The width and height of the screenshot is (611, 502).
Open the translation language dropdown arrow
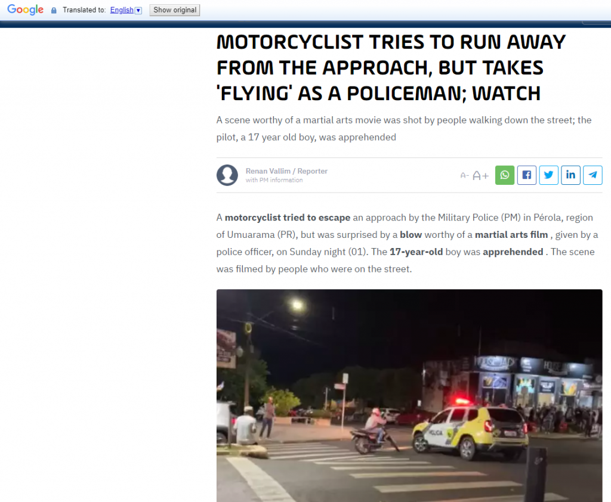pyautogui.click(x=138, y=11)
